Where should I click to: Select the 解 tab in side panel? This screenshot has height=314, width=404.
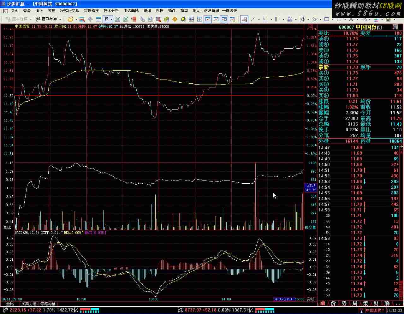coord(387,303)
